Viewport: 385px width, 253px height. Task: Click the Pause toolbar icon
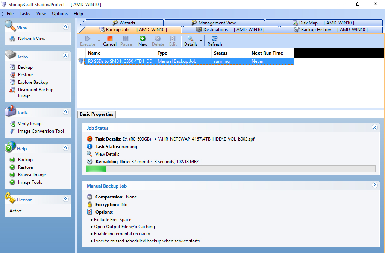pos(126,38)
